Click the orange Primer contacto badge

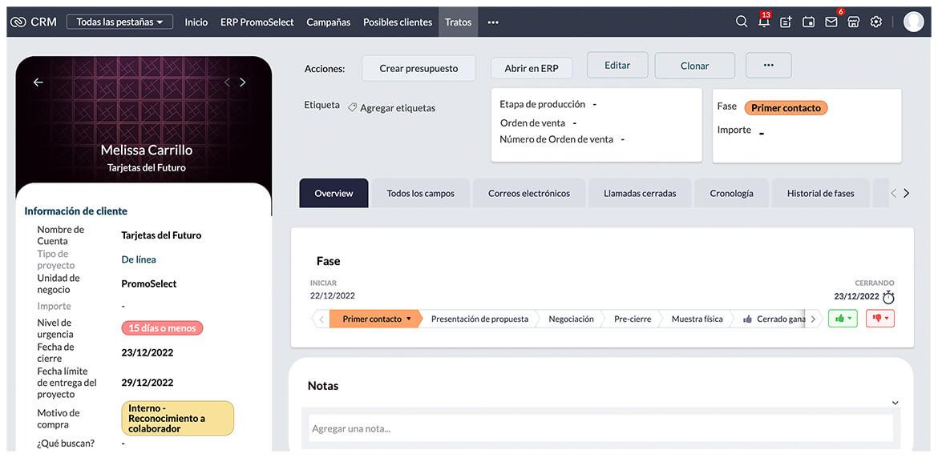tap(786, 107)
